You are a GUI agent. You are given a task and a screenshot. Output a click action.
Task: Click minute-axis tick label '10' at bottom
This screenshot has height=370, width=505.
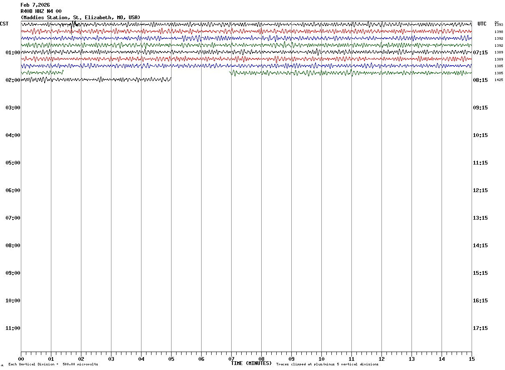pyautogui.click(x=321, y=359)
